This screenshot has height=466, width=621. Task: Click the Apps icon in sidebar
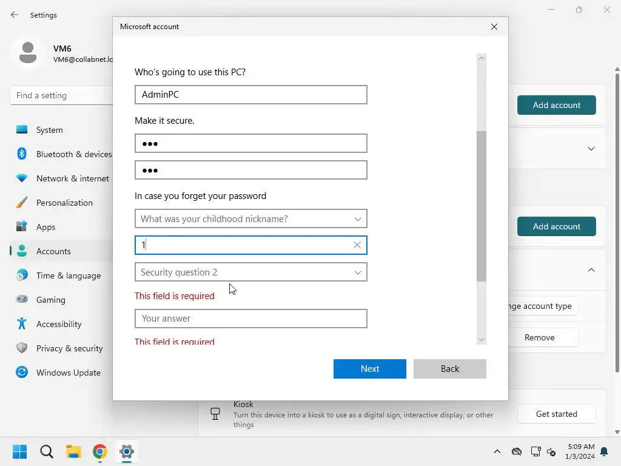[x=22, y=226]
